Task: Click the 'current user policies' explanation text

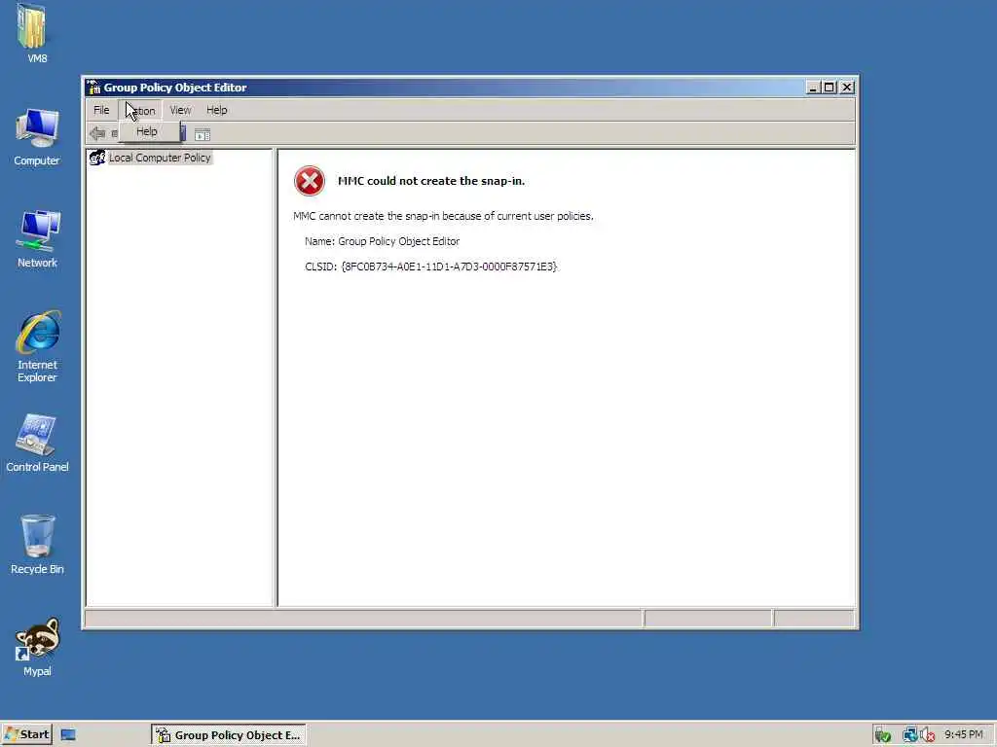Action: pyautogui.click(x=443, y=216)
